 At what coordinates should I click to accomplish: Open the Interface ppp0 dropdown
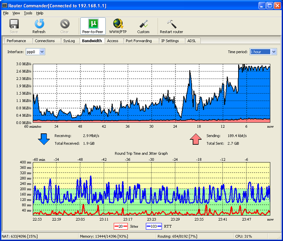[36, 52]
